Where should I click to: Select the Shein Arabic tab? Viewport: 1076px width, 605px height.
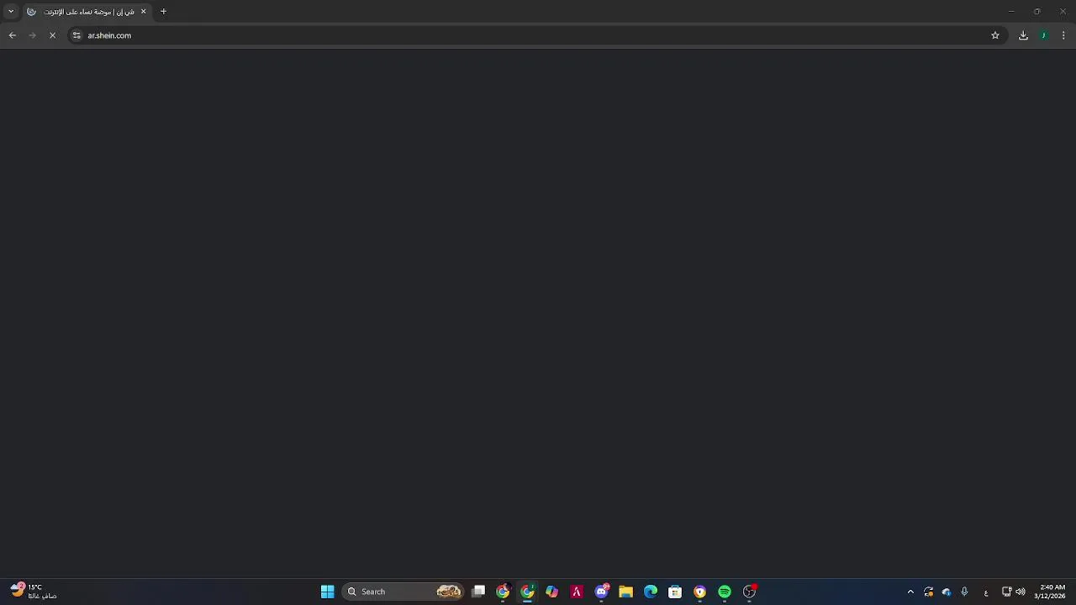click(x=87, y=12)
